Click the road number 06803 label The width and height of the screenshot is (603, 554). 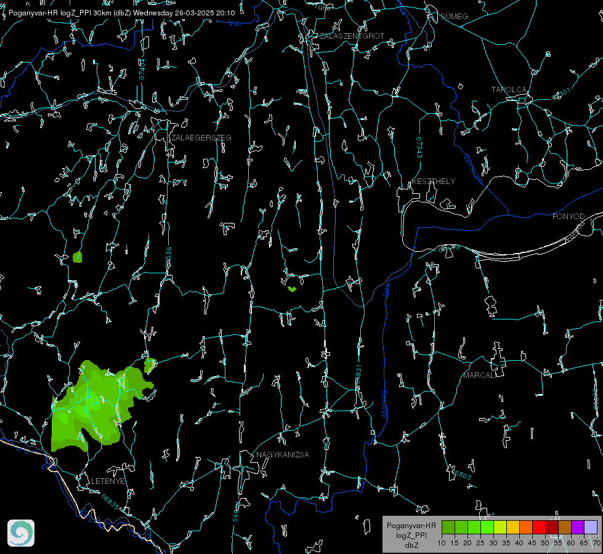coord(460,474)
